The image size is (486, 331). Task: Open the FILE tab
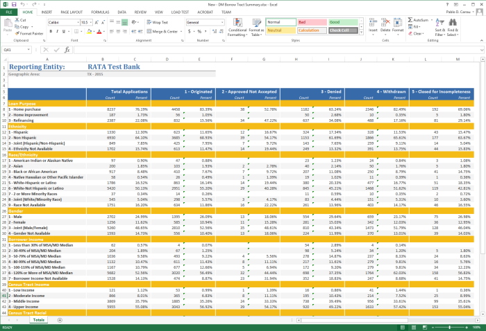coord(9,12)
